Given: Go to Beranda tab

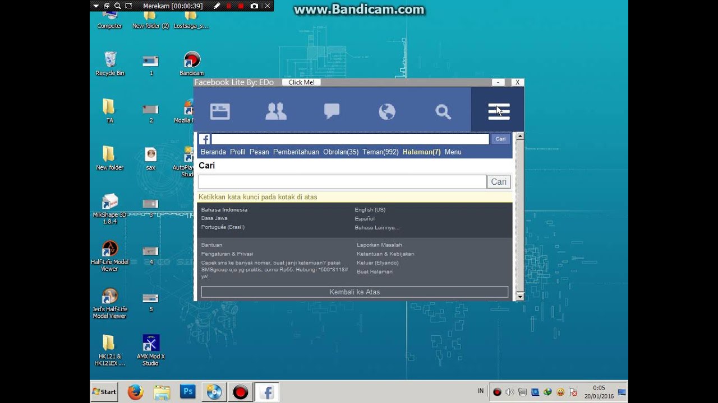Looking at the screenshot, I should [213, 152].
